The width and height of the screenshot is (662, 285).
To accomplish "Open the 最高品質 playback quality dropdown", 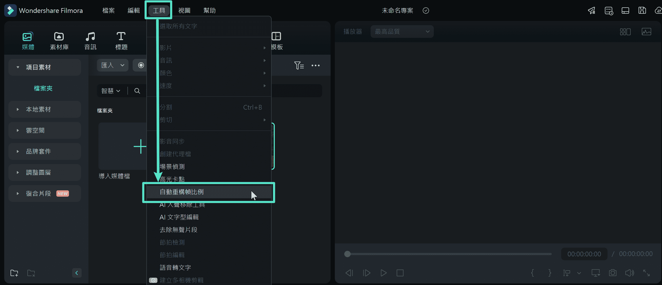I will pyautogui.click(x=402, y=32).
